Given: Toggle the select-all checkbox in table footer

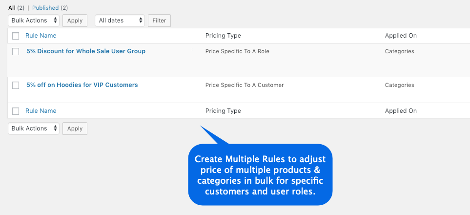Looking at the screenshot, I should [x=16, y=111].
